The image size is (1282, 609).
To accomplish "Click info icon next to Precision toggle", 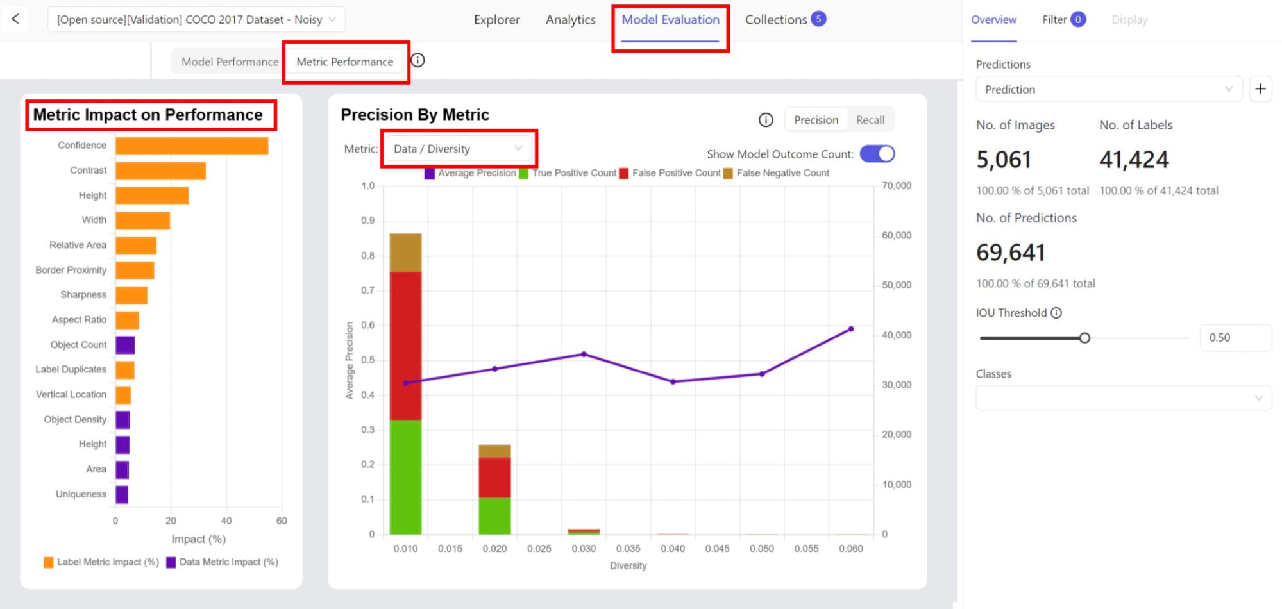I will (766, 120).
